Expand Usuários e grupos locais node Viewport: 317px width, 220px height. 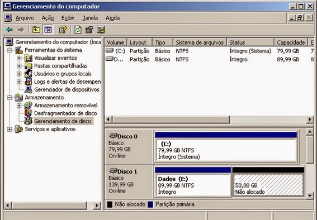[x=19, y=74]
